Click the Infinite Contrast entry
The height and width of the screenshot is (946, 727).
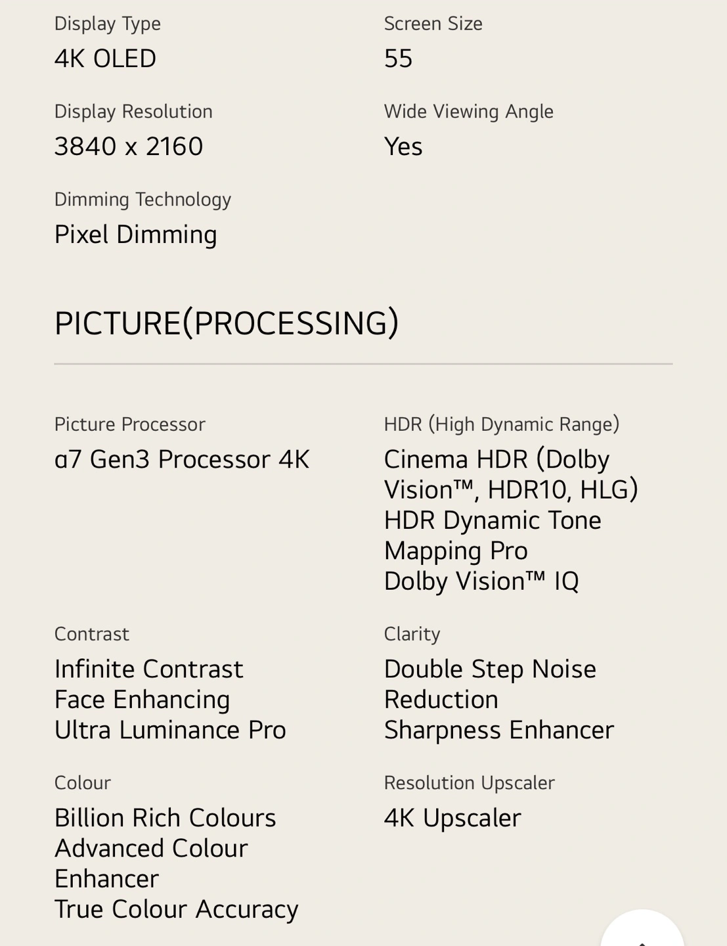click(149, 669)
